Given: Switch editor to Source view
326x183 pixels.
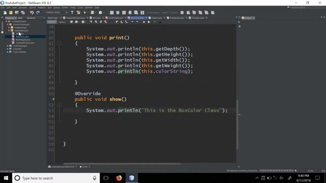Looking at the screenshot, I should point(52,22).
